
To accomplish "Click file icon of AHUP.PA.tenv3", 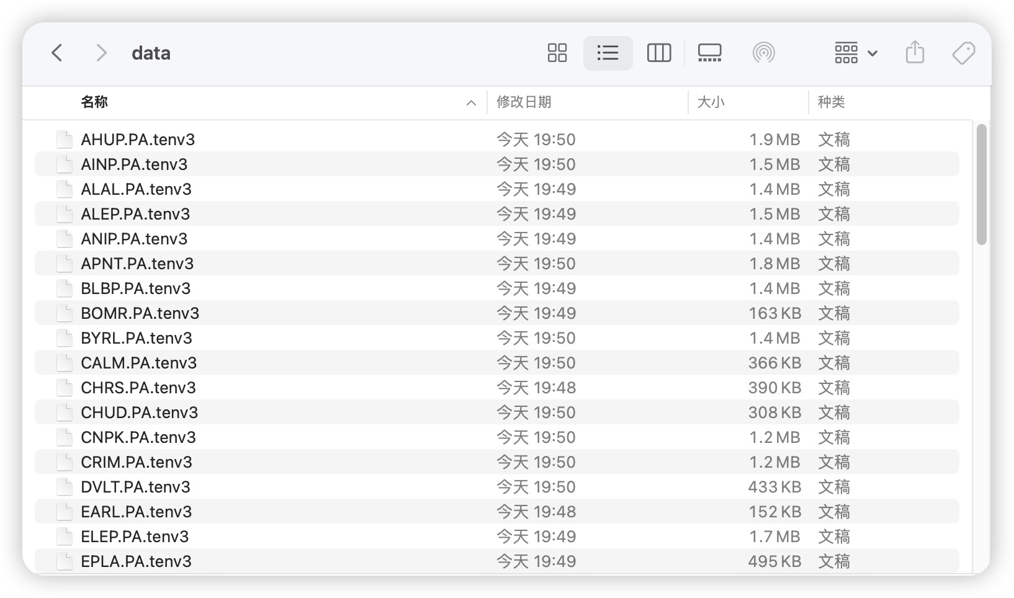I will [x=65, y=140].
